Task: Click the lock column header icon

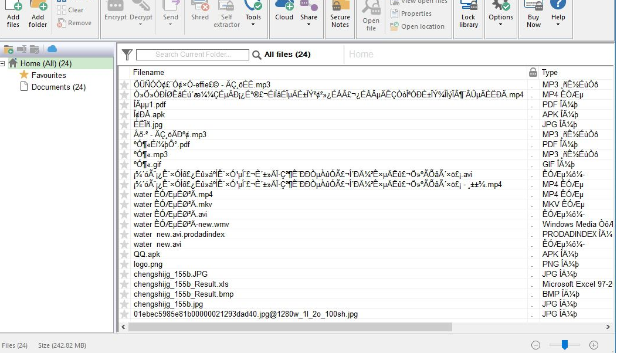Action: 533,72
